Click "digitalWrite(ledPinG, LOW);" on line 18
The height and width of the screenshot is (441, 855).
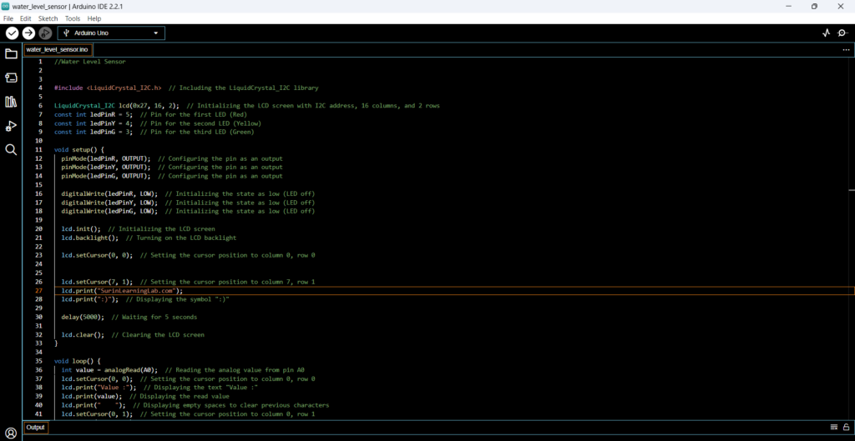click(x=109, y=211)
